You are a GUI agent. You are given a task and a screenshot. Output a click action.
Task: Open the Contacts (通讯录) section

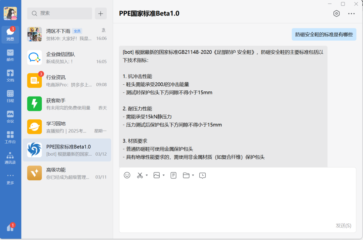pos(10,158)
